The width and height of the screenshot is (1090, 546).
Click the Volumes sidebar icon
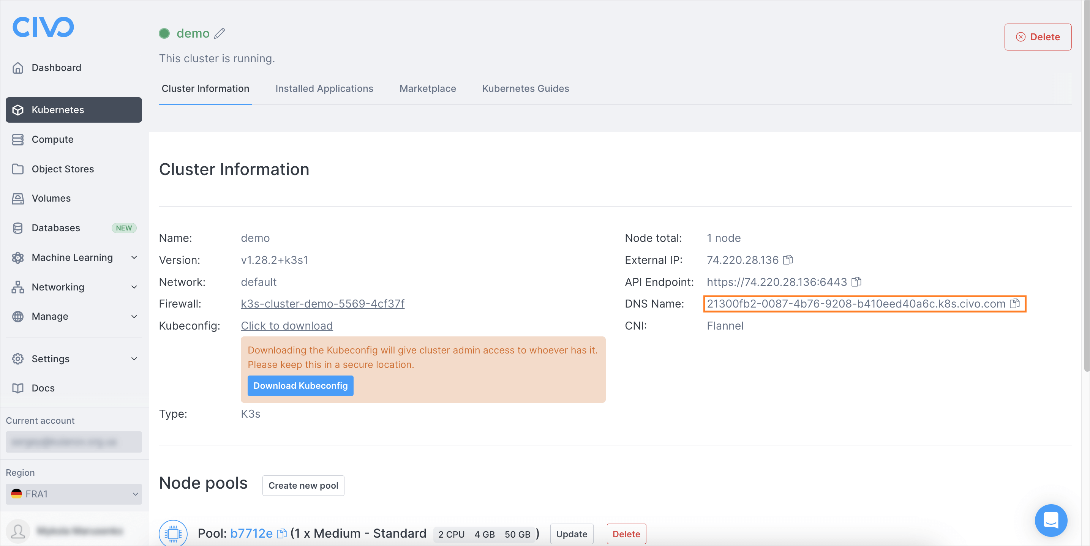click(19, 198)
